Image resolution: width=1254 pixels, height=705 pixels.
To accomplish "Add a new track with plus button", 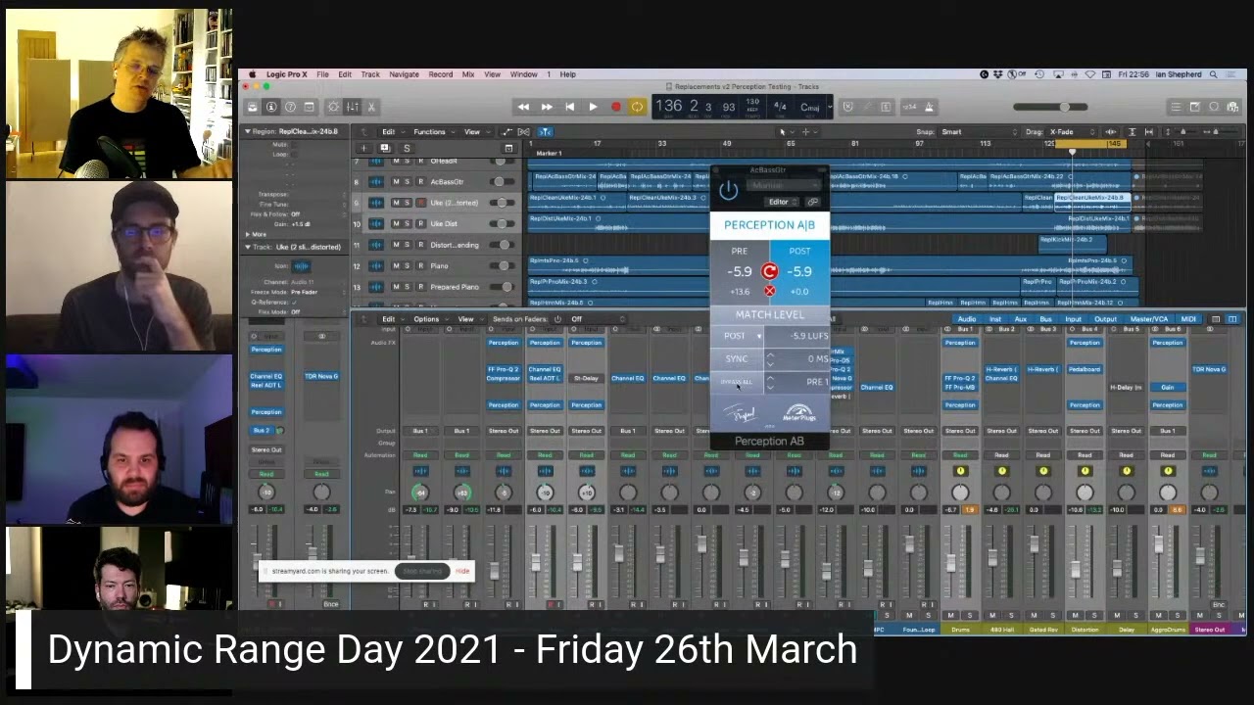I will click(x=363, y=148).
